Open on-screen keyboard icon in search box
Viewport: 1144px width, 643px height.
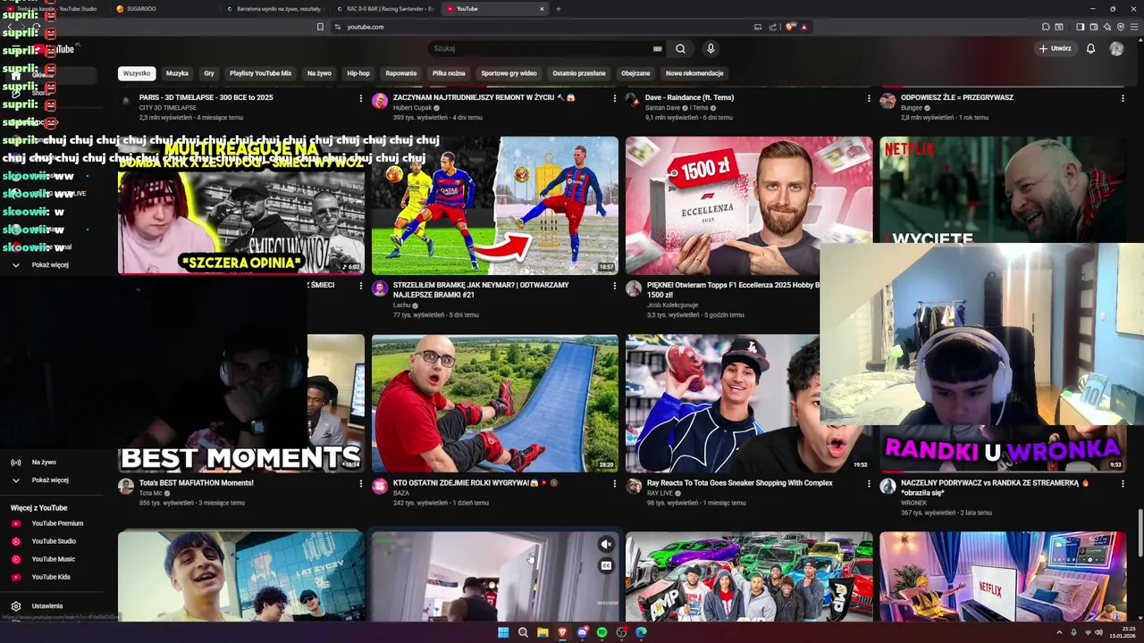click(x=657, y=48)
